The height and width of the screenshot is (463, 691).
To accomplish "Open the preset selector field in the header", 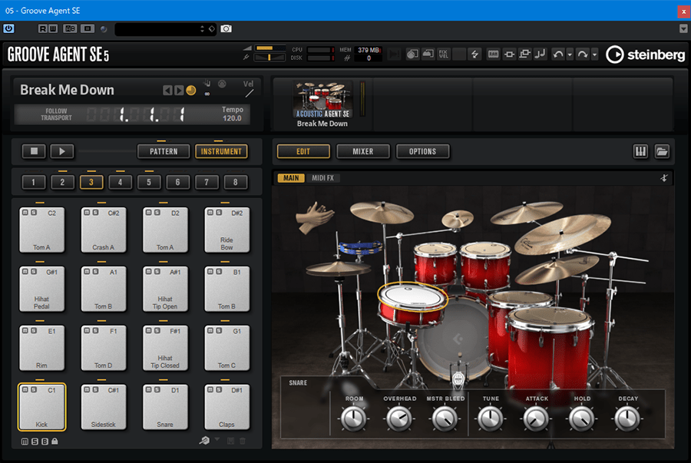I will coord(165,29).
